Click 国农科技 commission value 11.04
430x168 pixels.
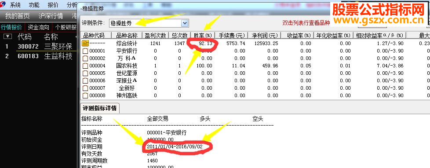click(x=239, y=66)
